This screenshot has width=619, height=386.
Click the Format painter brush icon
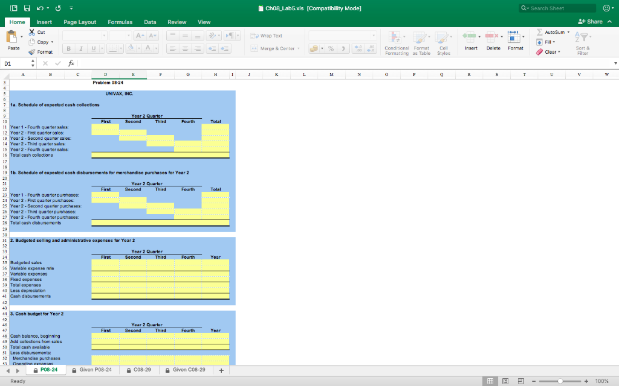click(x=31, y=52)
